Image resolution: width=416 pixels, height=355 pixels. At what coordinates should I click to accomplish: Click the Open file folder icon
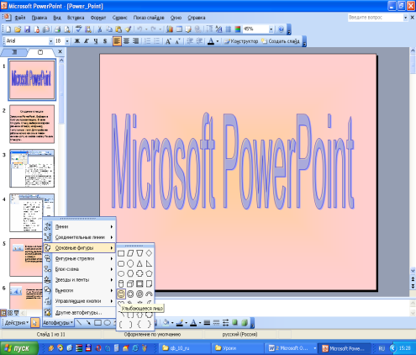[x=18, y=29]
